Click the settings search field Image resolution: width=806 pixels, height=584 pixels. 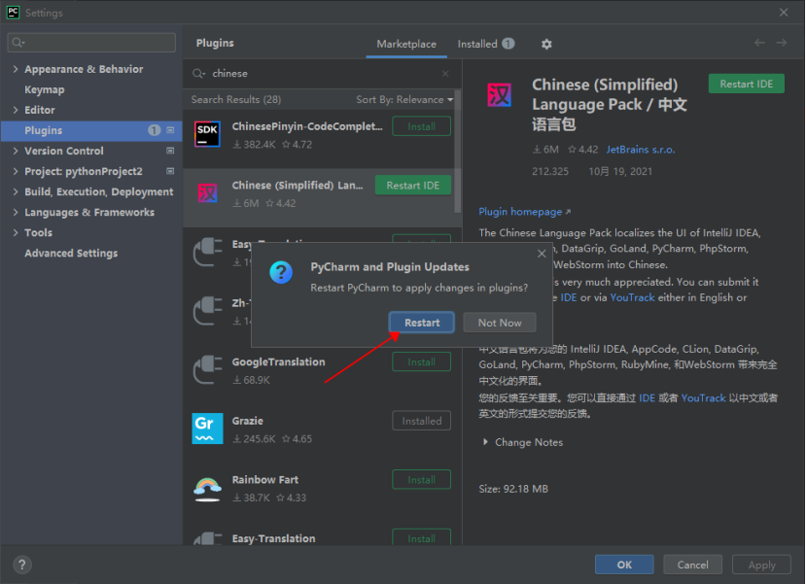91,43
